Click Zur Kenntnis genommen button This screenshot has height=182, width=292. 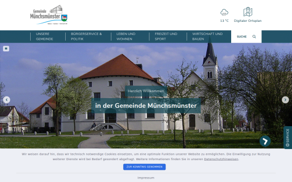click(145, 167)
